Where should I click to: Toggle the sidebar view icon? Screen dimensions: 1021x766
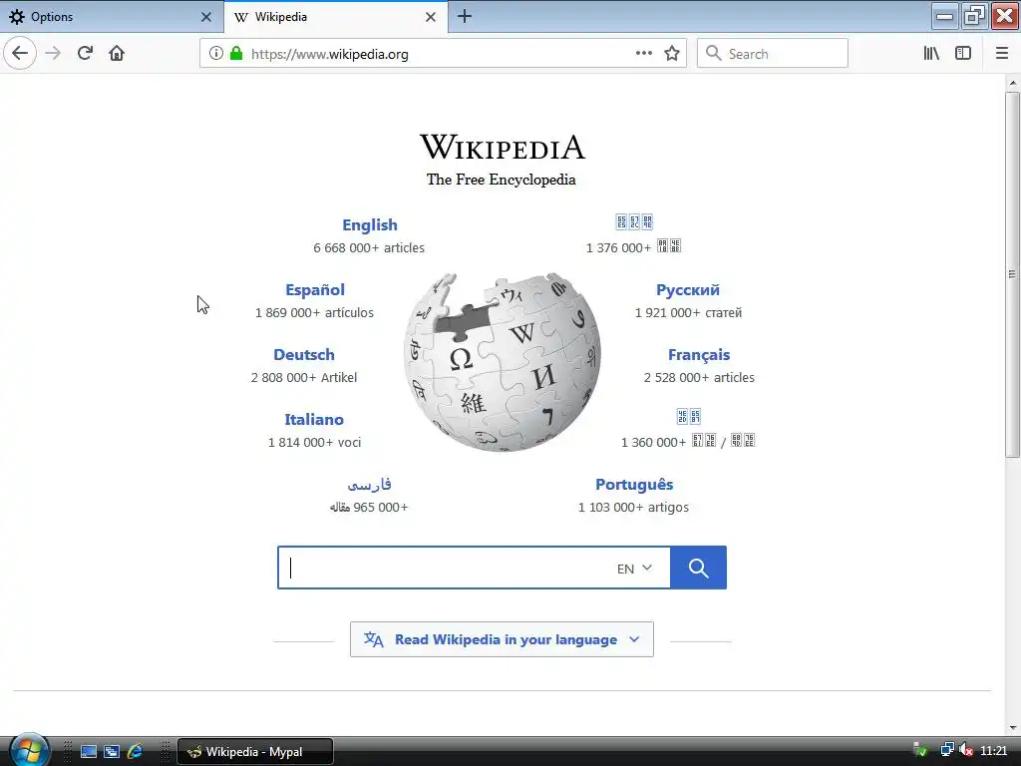[x=963, y=54]
